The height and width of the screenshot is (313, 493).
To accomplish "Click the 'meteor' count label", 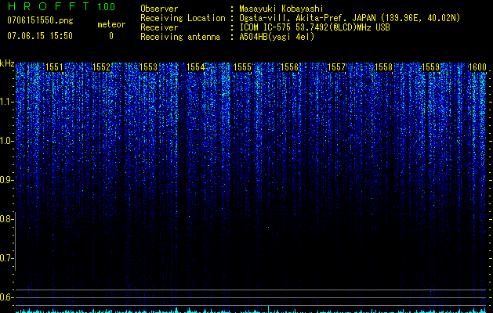I will 111,24.
